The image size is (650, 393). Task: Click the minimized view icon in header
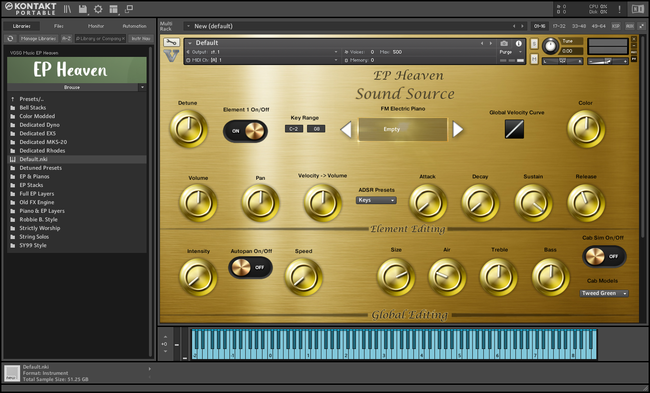pyautogui.click(x=129, y=9)
